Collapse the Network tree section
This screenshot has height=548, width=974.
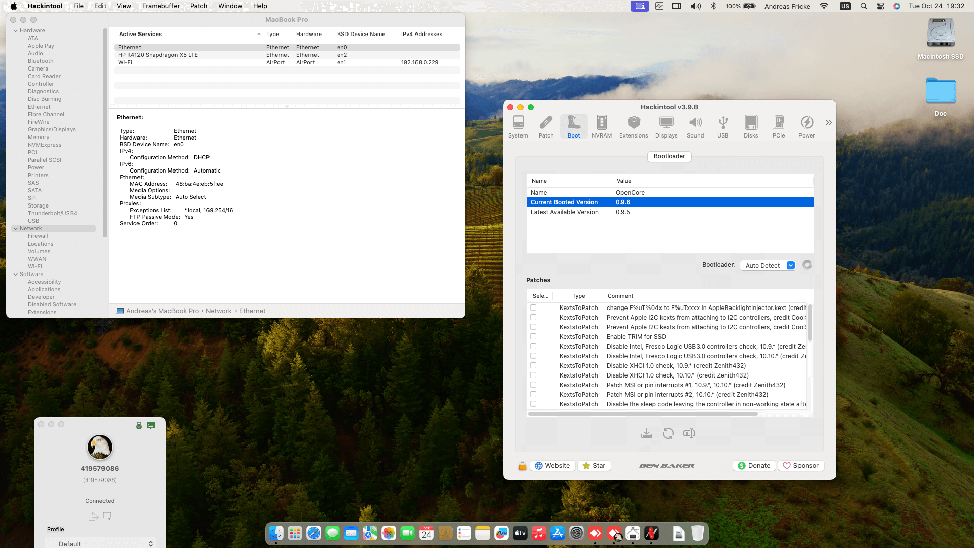point(16,229)
